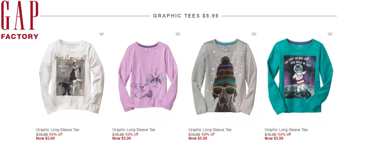Viewport: 369px width, 147px height.
Task: Click the $16.99 original price under white tee
Action: click(x=42, y=134)
